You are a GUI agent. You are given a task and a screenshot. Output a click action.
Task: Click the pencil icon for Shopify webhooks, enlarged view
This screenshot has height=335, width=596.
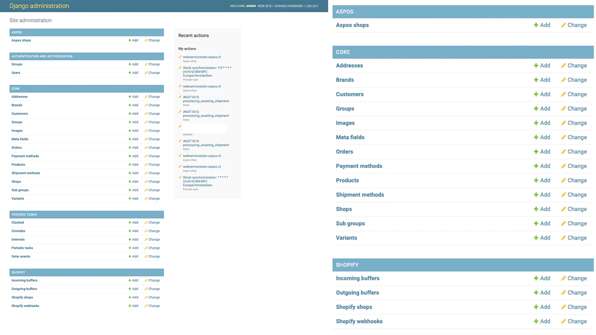click(563, 321)
